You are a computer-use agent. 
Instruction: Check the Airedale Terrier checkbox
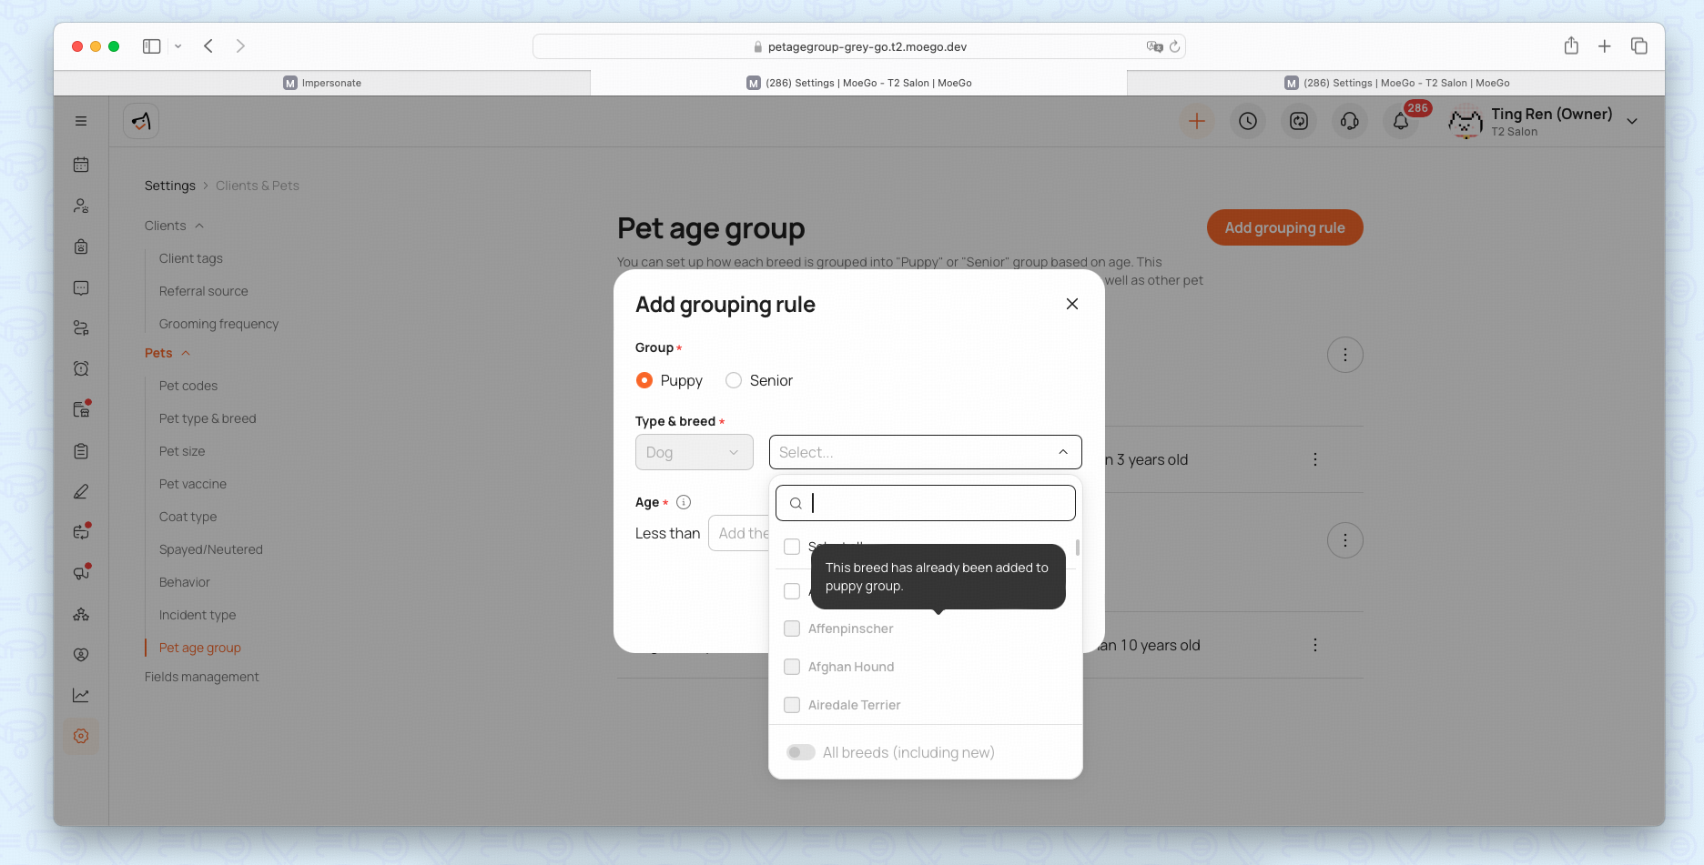tap(792, 705)
